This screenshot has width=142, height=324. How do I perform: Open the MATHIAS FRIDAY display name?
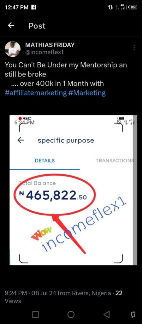coord(50,45)
